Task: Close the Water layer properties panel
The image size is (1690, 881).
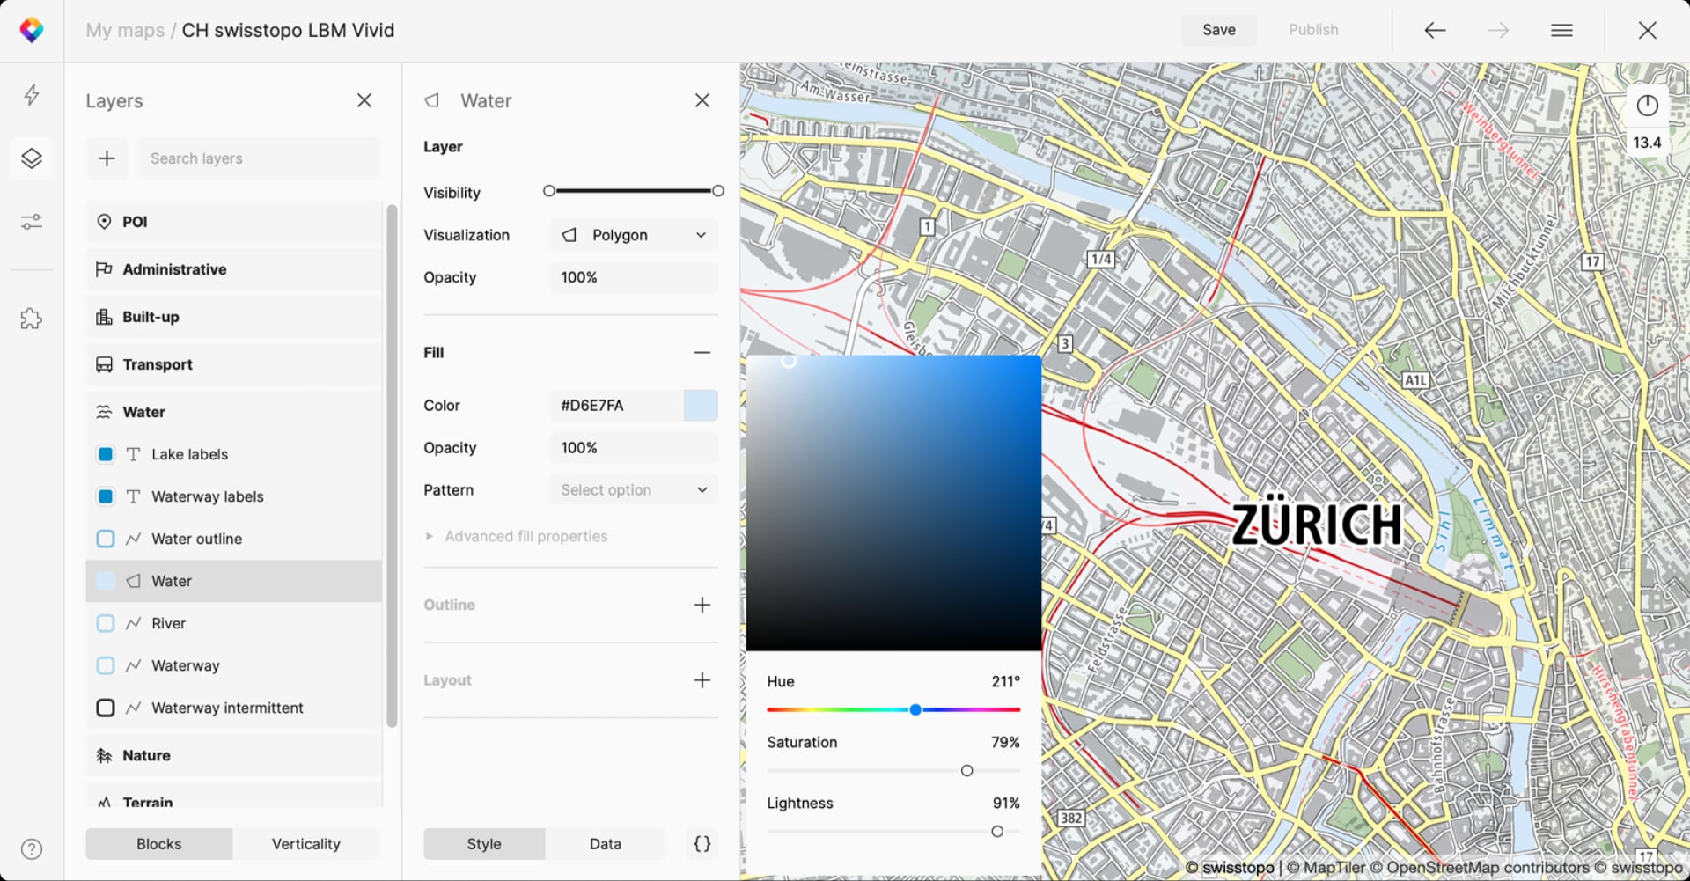Action: pyautogui.click(x=702, y=100)
